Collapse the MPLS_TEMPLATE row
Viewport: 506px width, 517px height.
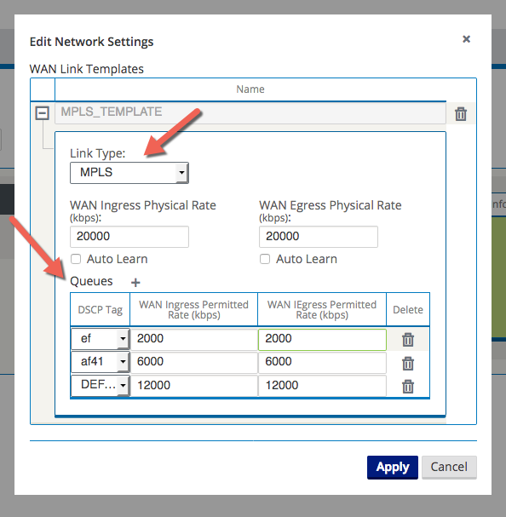tap(43, 113)
